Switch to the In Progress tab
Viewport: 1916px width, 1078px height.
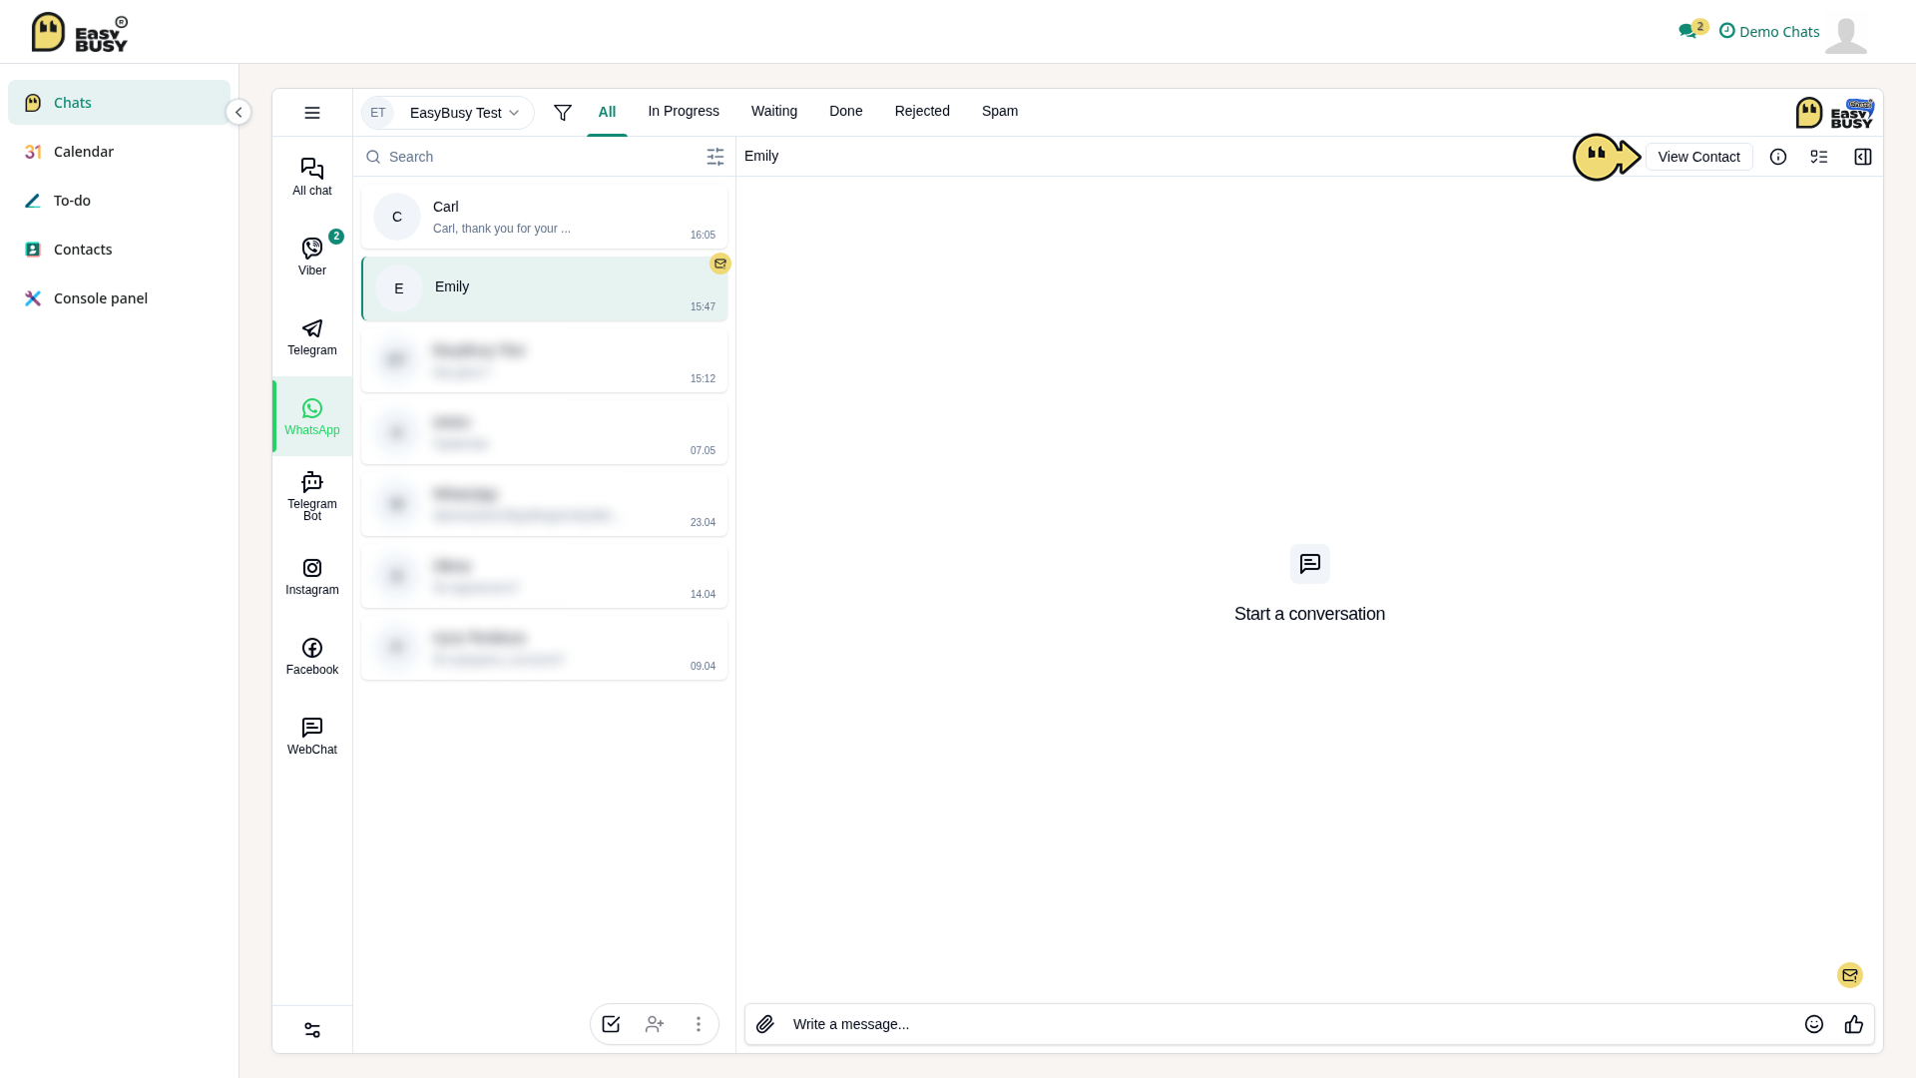(684, 111)
